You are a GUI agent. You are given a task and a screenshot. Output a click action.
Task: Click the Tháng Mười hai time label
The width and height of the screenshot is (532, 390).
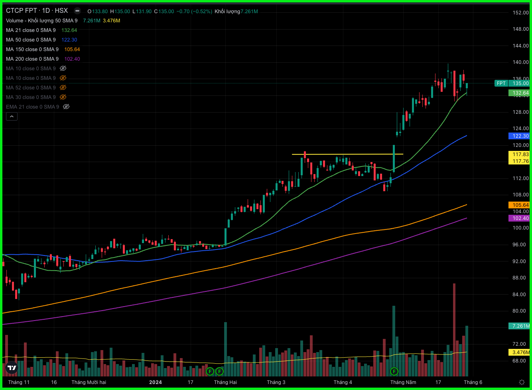(89, 382)
